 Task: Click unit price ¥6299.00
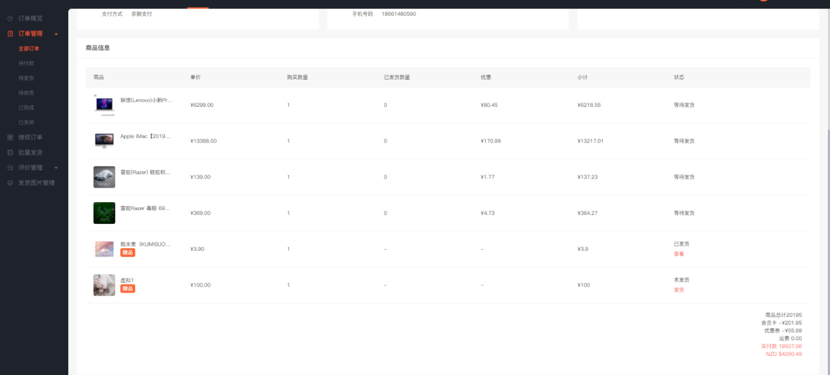(202, 105)
